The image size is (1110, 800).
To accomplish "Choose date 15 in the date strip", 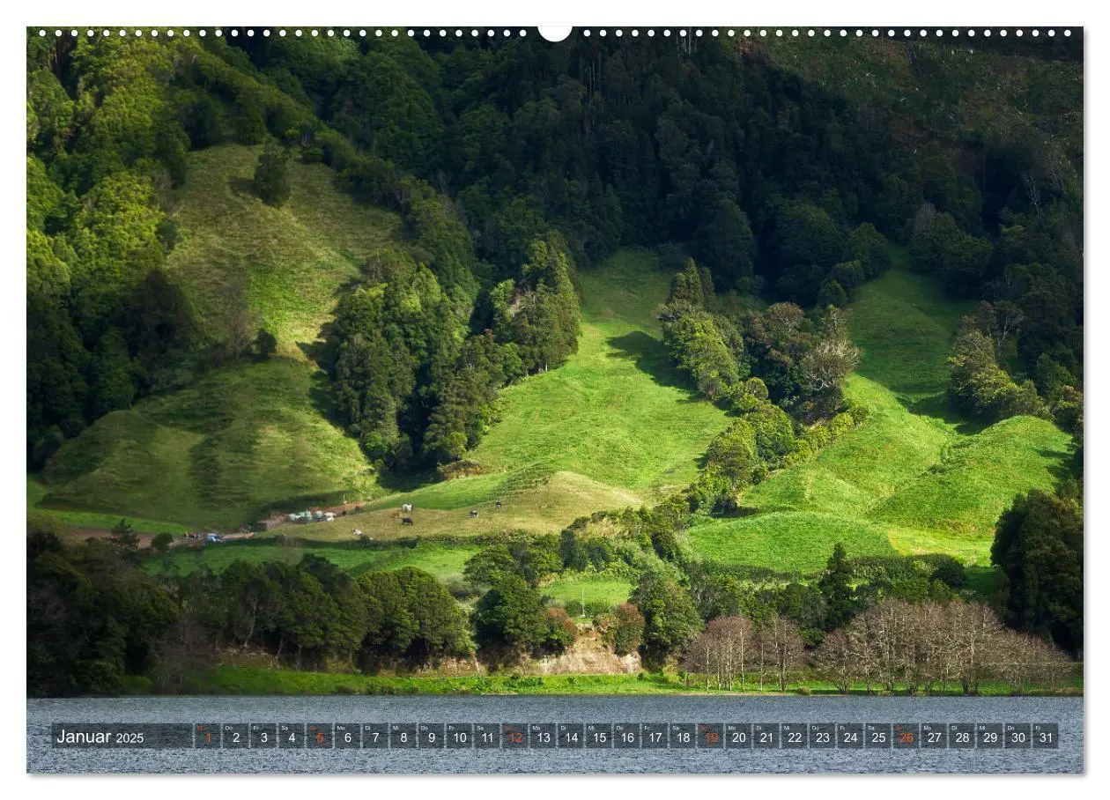I will (x=598, y=737).
